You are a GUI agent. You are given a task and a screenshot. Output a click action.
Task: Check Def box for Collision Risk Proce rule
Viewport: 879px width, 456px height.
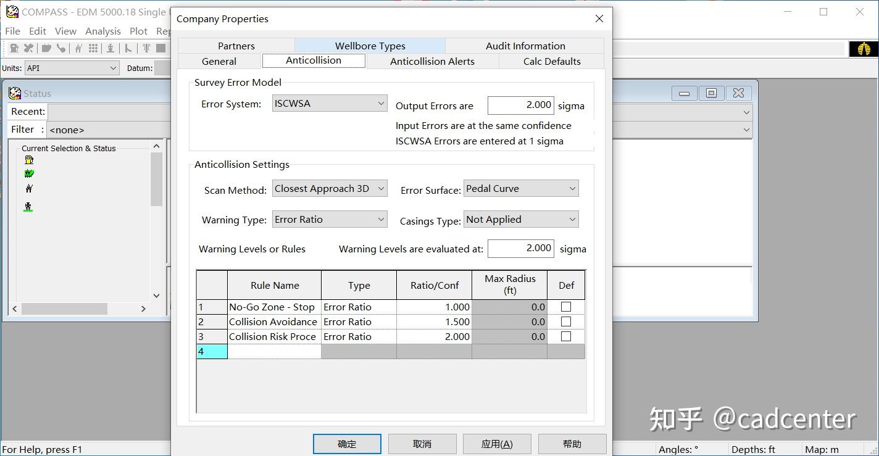[x=566, y=336]
